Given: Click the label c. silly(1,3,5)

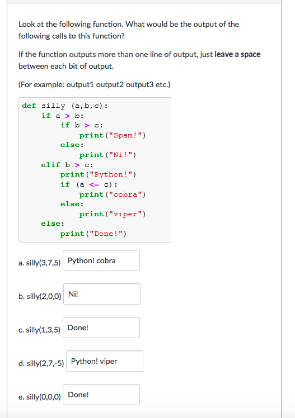Looking at the screenshot, I should coord(40,330).
